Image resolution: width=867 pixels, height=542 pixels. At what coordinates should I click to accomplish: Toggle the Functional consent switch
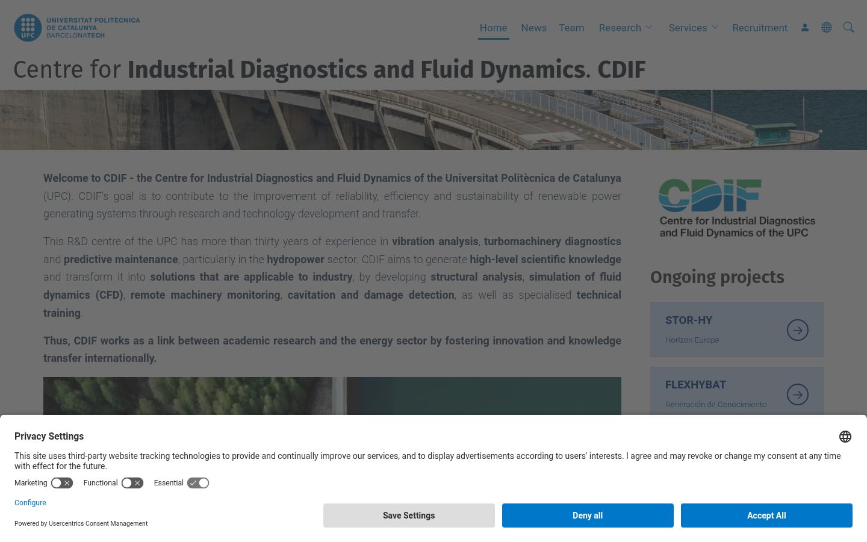click(132, 483)
